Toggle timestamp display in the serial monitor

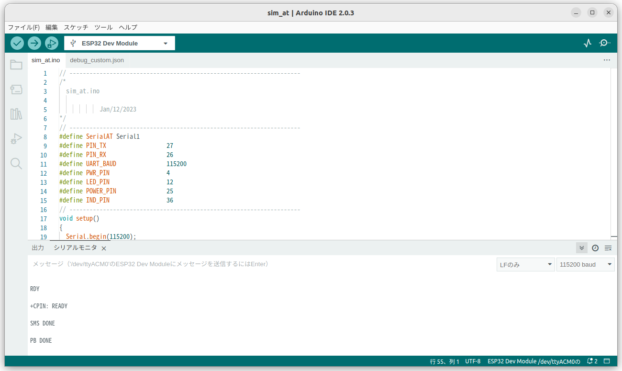click(595, 248)
